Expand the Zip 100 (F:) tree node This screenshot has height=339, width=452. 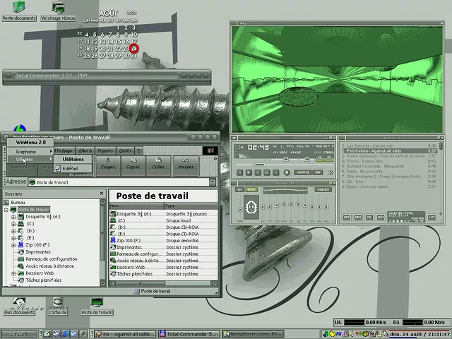click(13, 244)
